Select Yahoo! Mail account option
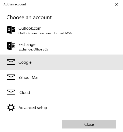This screenshot has width=123, height=132. click(x=61, y=77)
